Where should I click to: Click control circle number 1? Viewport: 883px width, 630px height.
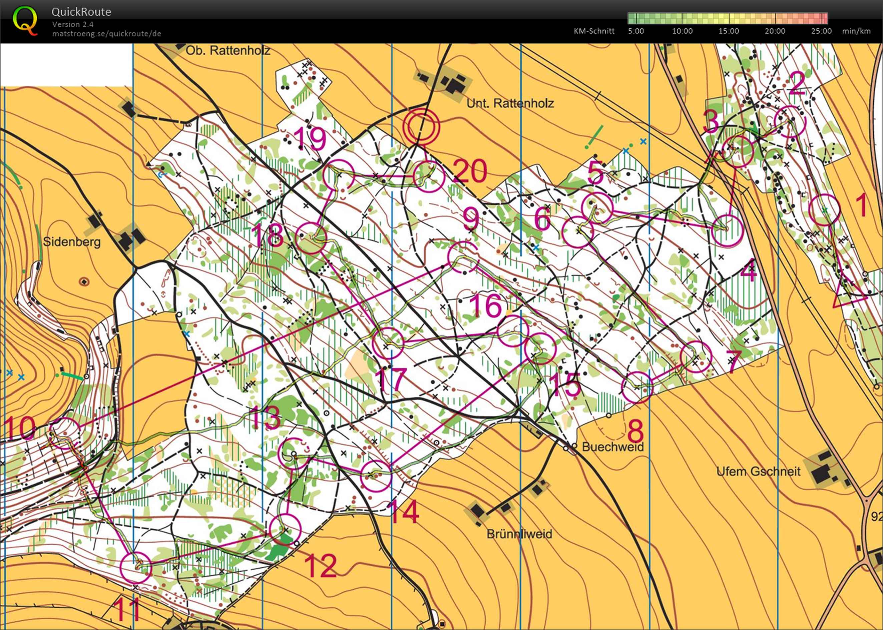(x=824, y=210)
